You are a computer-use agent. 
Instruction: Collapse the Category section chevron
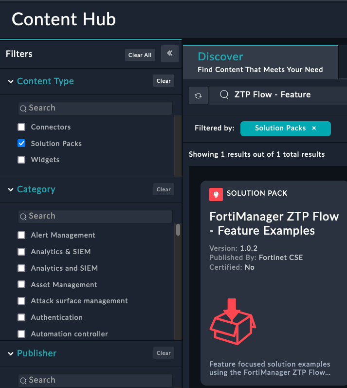[x=11, y=189]
